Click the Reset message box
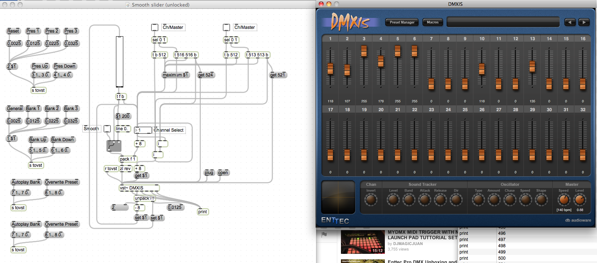Screen dimensions: 597x263 [13, 31]
